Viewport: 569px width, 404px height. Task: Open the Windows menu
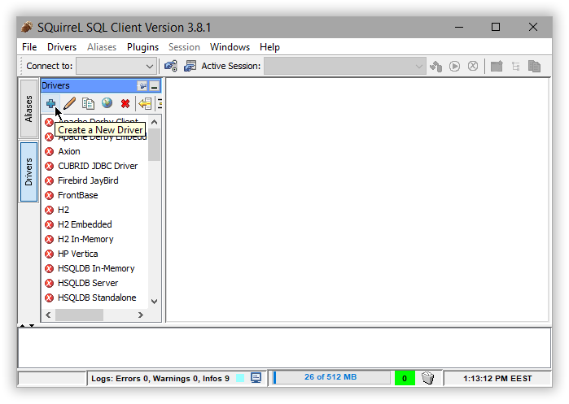pos(230,47)
